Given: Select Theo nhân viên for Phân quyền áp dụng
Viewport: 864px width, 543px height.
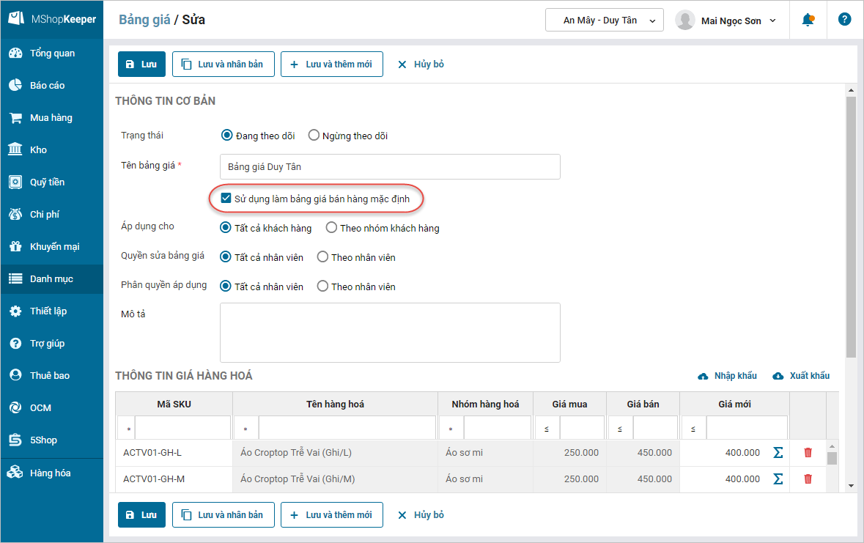Looking at the screenshot, I should [322, 286].
